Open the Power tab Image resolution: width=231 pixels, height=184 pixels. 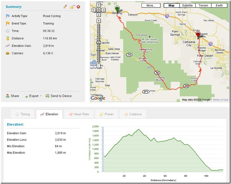click(106, 114)
